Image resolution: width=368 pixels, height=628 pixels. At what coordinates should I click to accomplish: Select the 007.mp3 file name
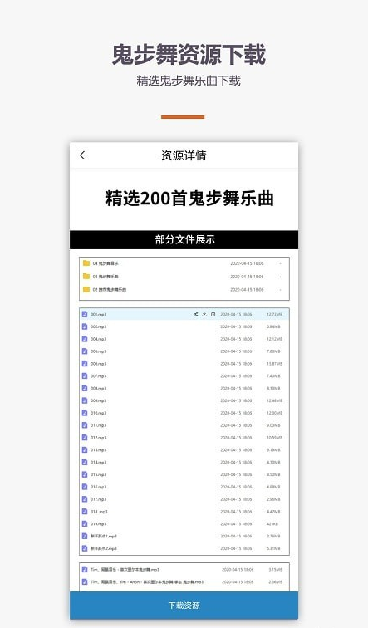coord(99,376)
